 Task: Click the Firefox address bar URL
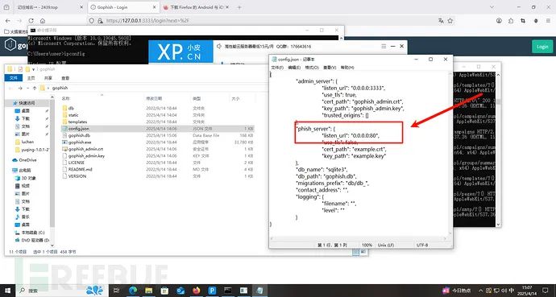[x=148, y=21]
